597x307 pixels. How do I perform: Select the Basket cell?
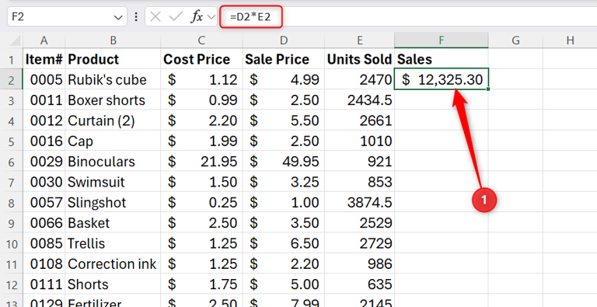click(113, 223)
